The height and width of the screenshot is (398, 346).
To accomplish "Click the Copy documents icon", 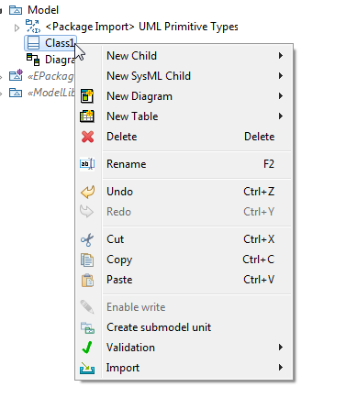I will pyautogui.click(x=87, y=260).
